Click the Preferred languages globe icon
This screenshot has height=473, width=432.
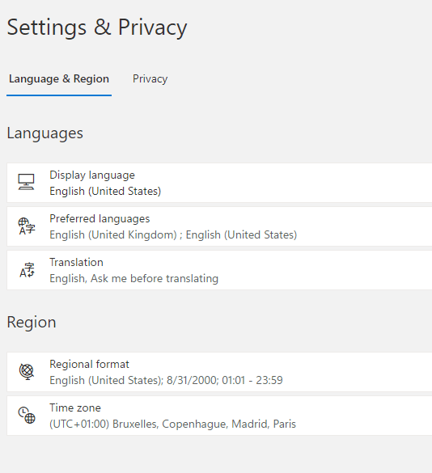(x=26, y=226)
